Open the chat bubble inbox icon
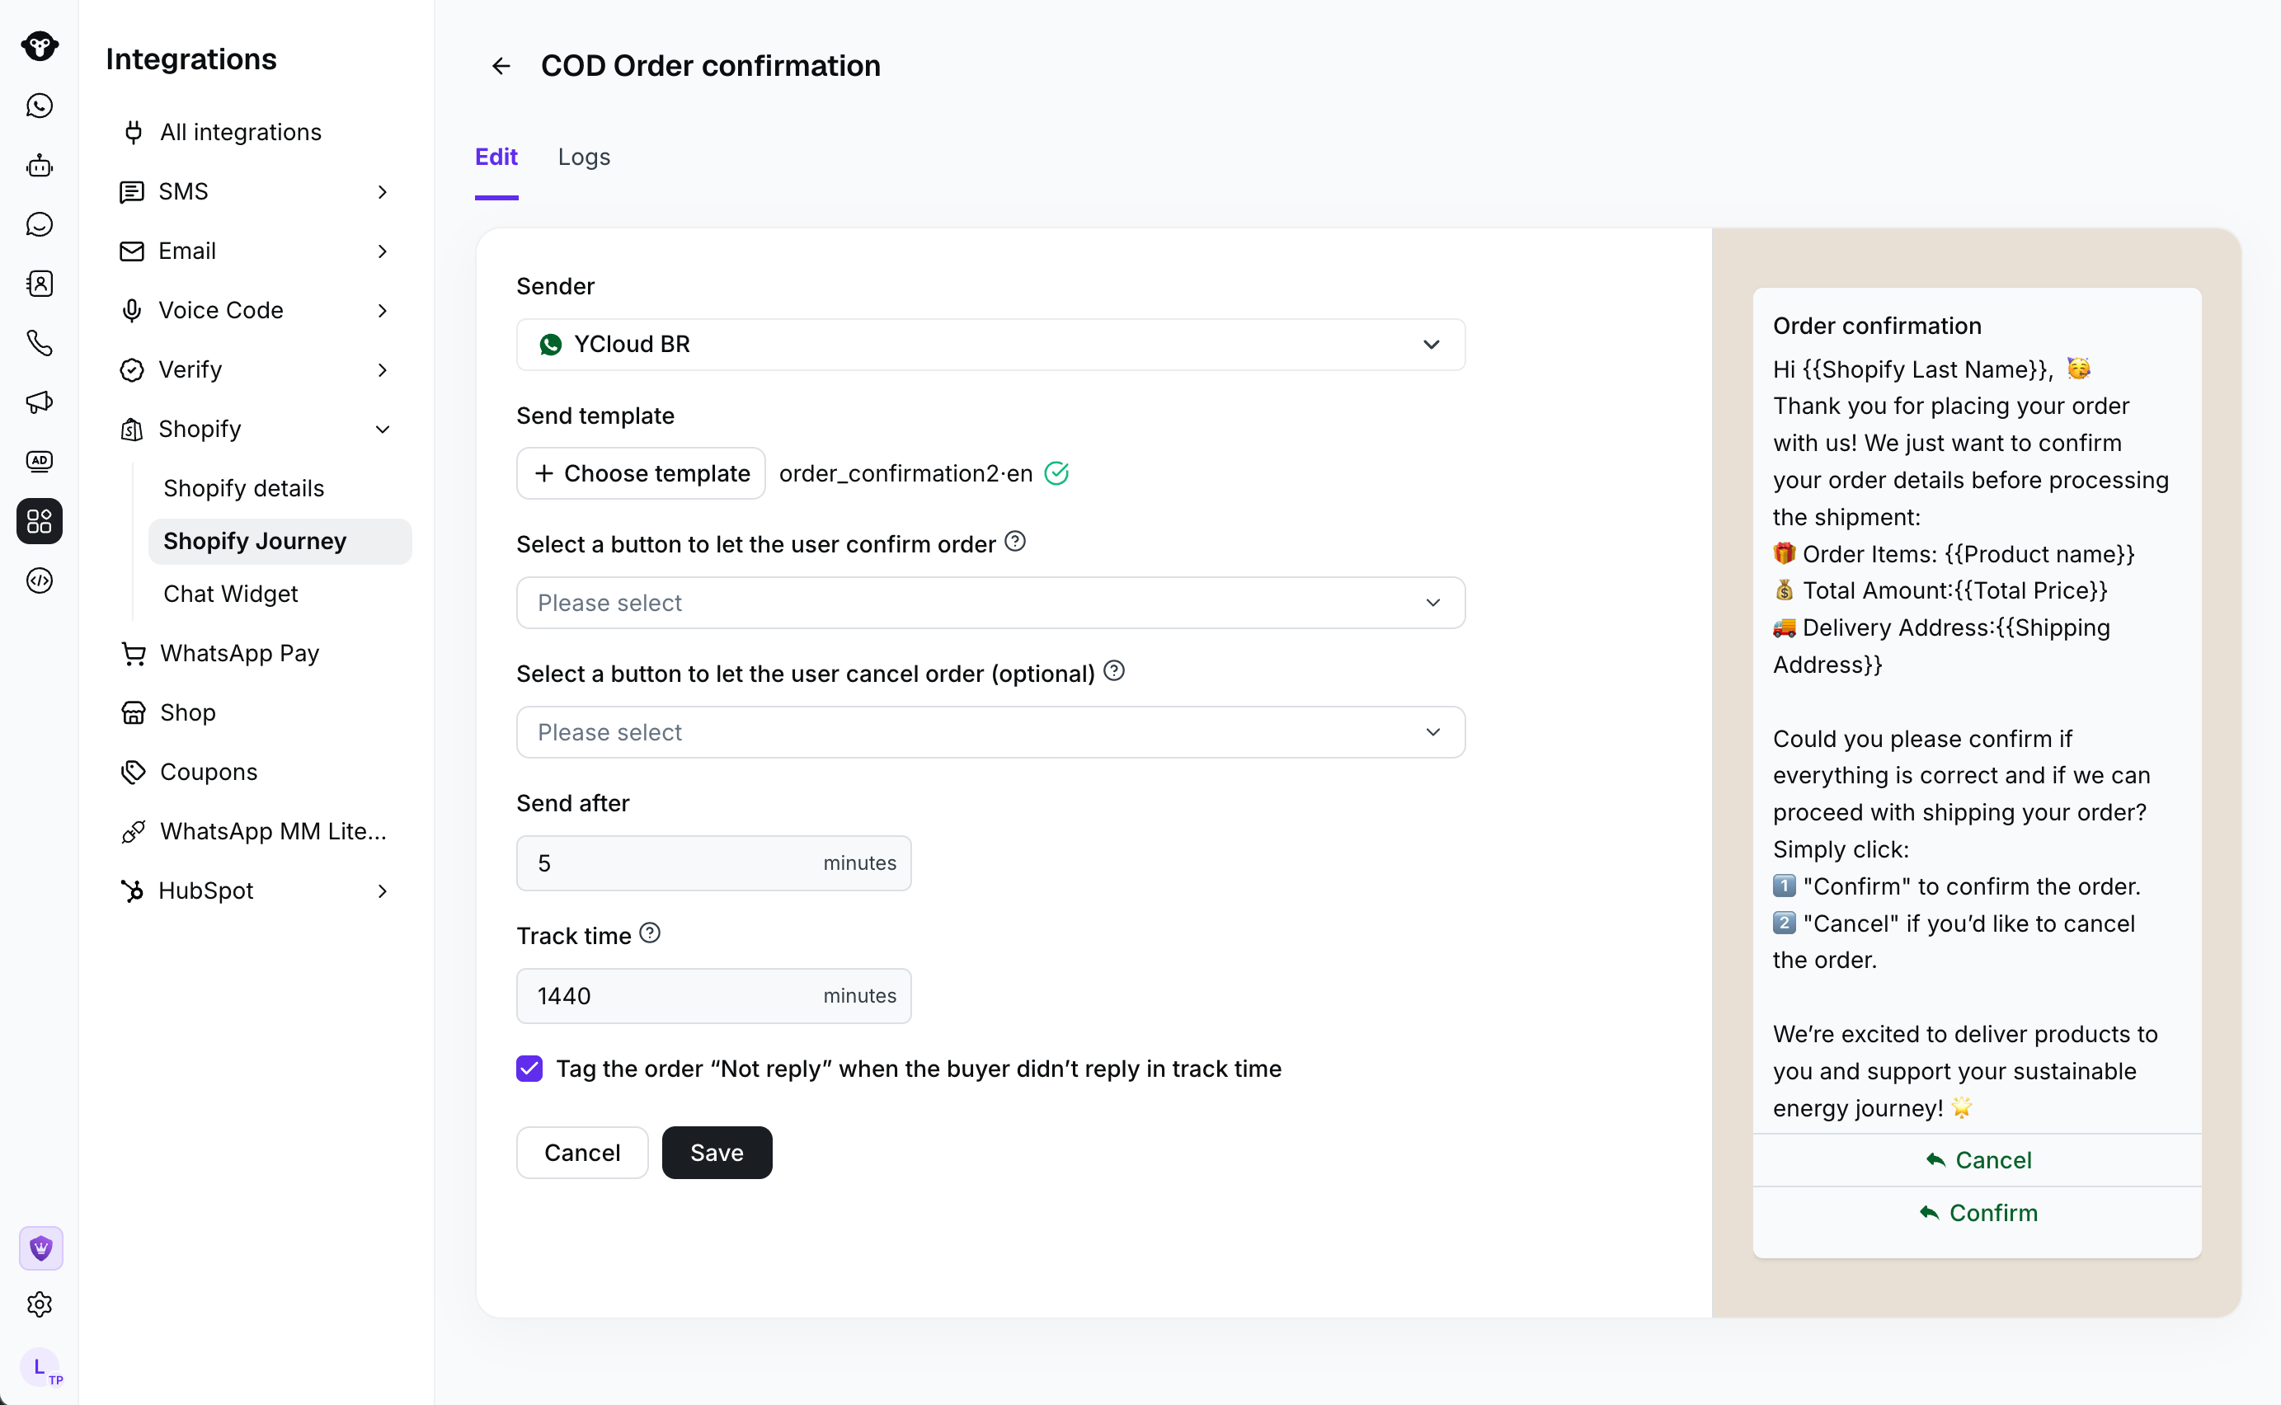2281x1405 pixels. click(39, 225)
